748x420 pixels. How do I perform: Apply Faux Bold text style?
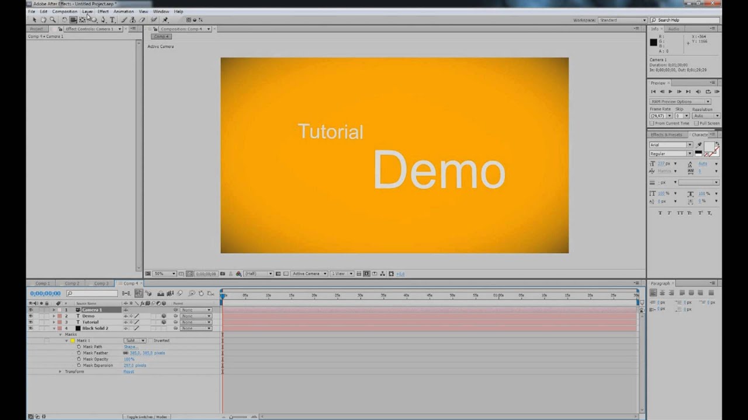coord(660,213)
